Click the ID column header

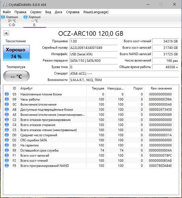(x=14, y=88)
